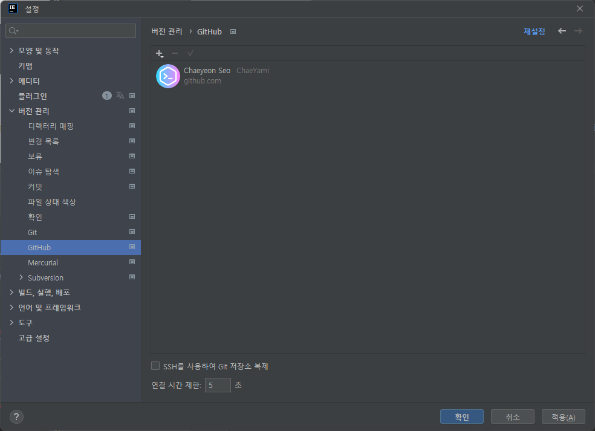Screen dimensions: 595x431
Task: Open the 플러그인 settings page
Action: tap(33, 96)
